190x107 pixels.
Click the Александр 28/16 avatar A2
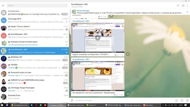4,20
